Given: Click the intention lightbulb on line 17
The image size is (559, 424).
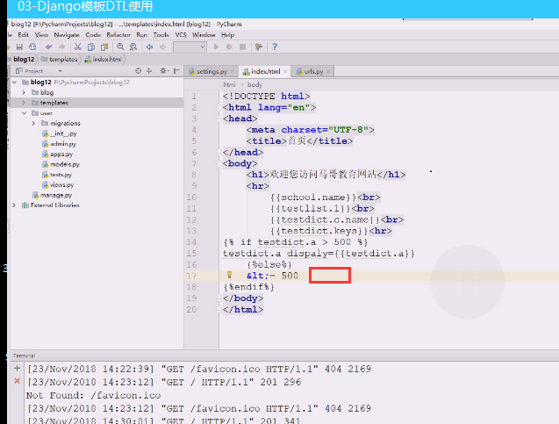Looking at the screenshot, I should coord(230,275).
